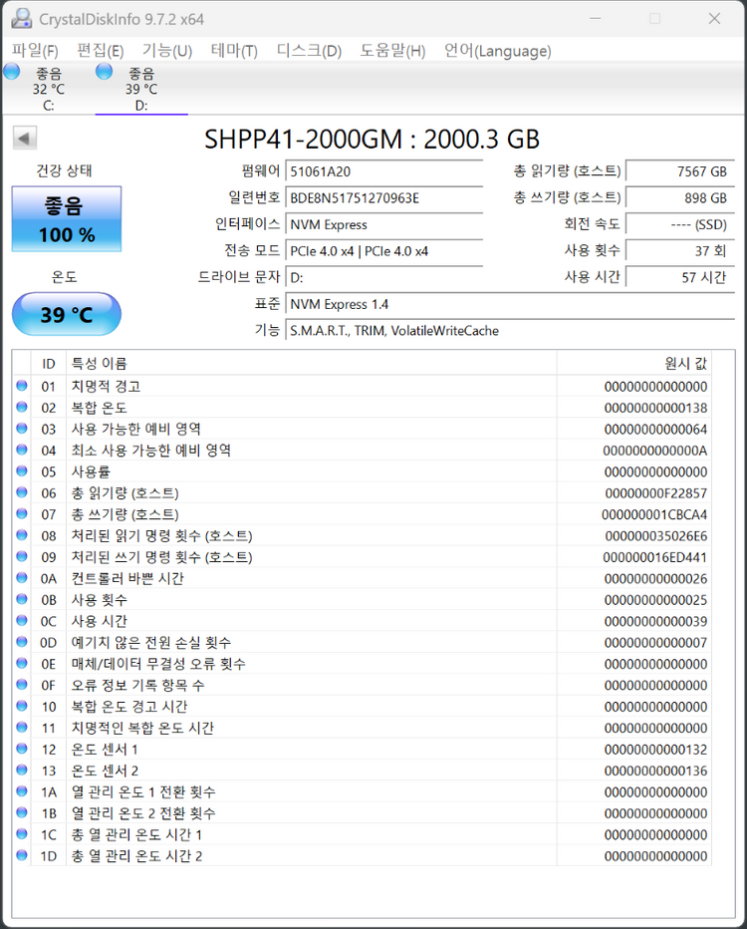
Task: Click status dot for 05 사용률
Action: 22,471
